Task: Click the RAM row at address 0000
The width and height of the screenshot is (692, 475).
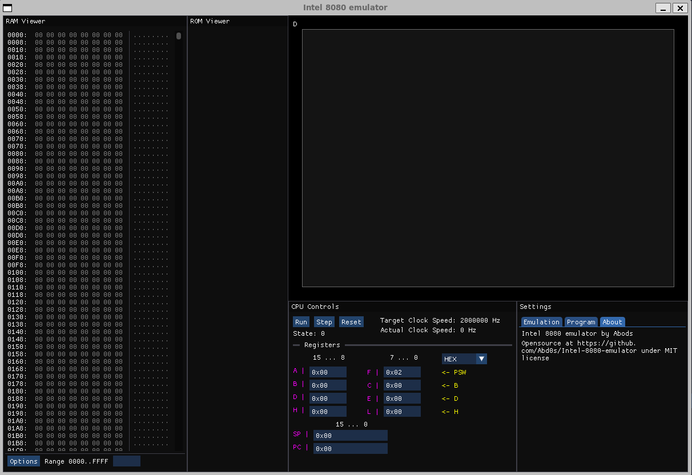Action: [88, 35]
